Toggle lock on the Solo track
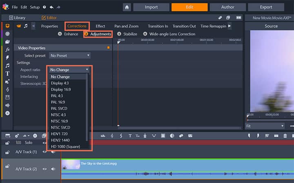Screen dimensions: 294x183 pyautogui.click(x=7, y=143)
